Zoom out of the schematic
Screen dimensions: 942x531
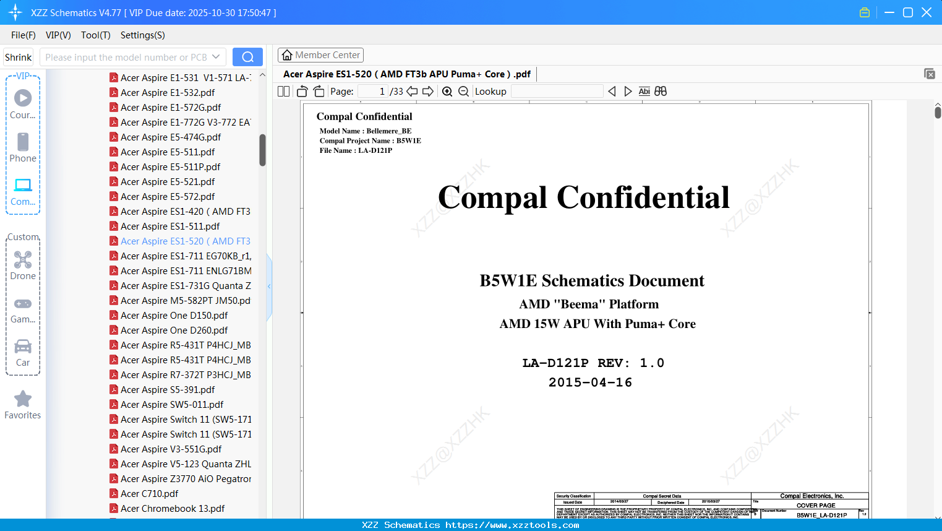(464, 92)
